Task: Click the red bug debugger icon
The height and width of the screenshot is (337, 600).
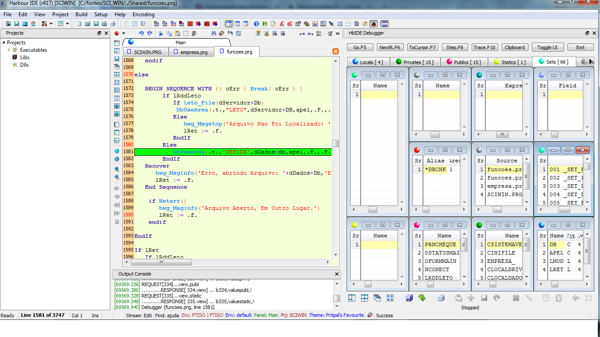Action: coord(373,24)
